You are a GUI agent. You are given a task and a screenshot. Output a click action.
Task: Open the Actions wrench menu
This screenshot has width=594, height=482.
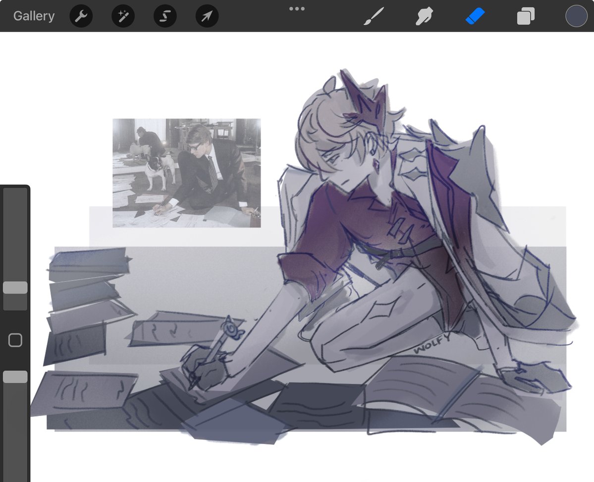coord(81,16)
